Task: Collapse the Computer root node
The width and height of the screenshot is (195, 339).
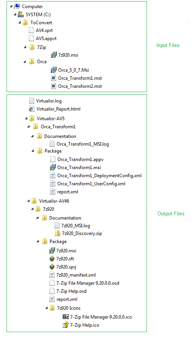Action: coord(11,7)
